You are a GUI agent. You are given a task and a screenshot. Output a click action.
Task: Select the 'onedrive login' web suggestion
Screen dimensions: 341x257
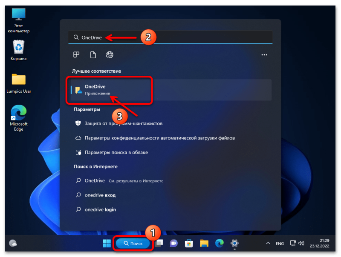tap(171, 209)
